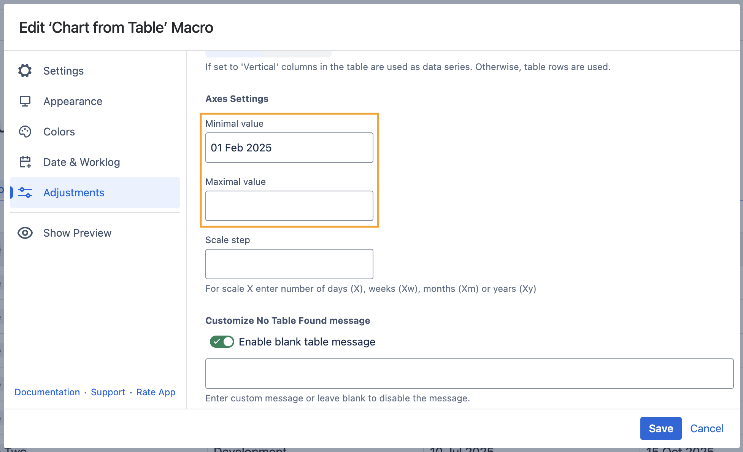Focus the Maximal value input field

tap(289, 206)
